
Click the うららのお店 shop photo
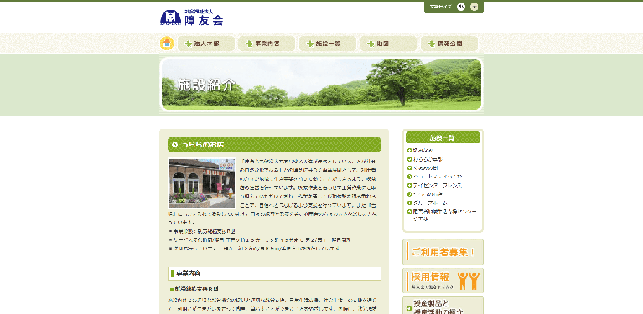tap(202, 183)
